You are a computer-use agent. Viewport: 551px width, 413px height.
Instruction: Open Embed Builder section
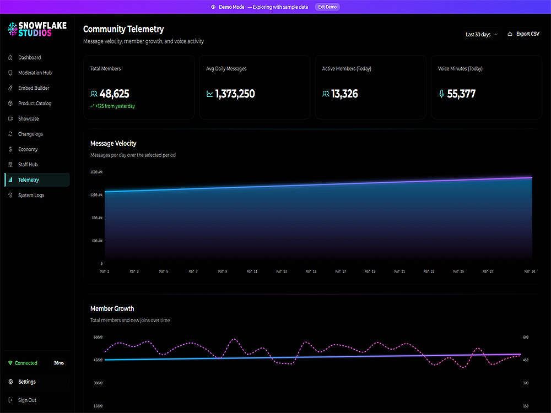tap(37, 88)
